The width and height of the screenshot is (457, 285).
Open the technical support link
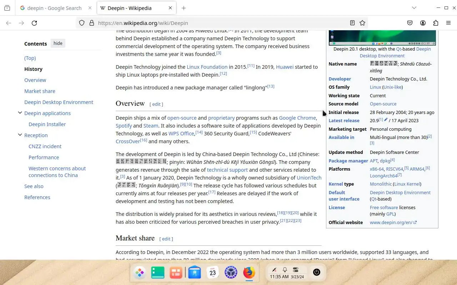click(227, 170)
